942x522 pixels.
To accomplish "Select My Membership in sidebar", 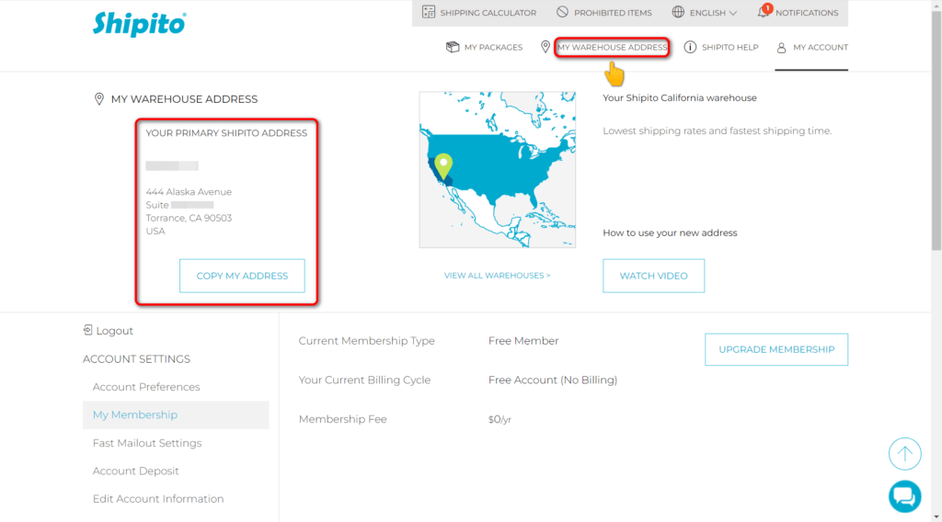I will [x=176, y=414].
